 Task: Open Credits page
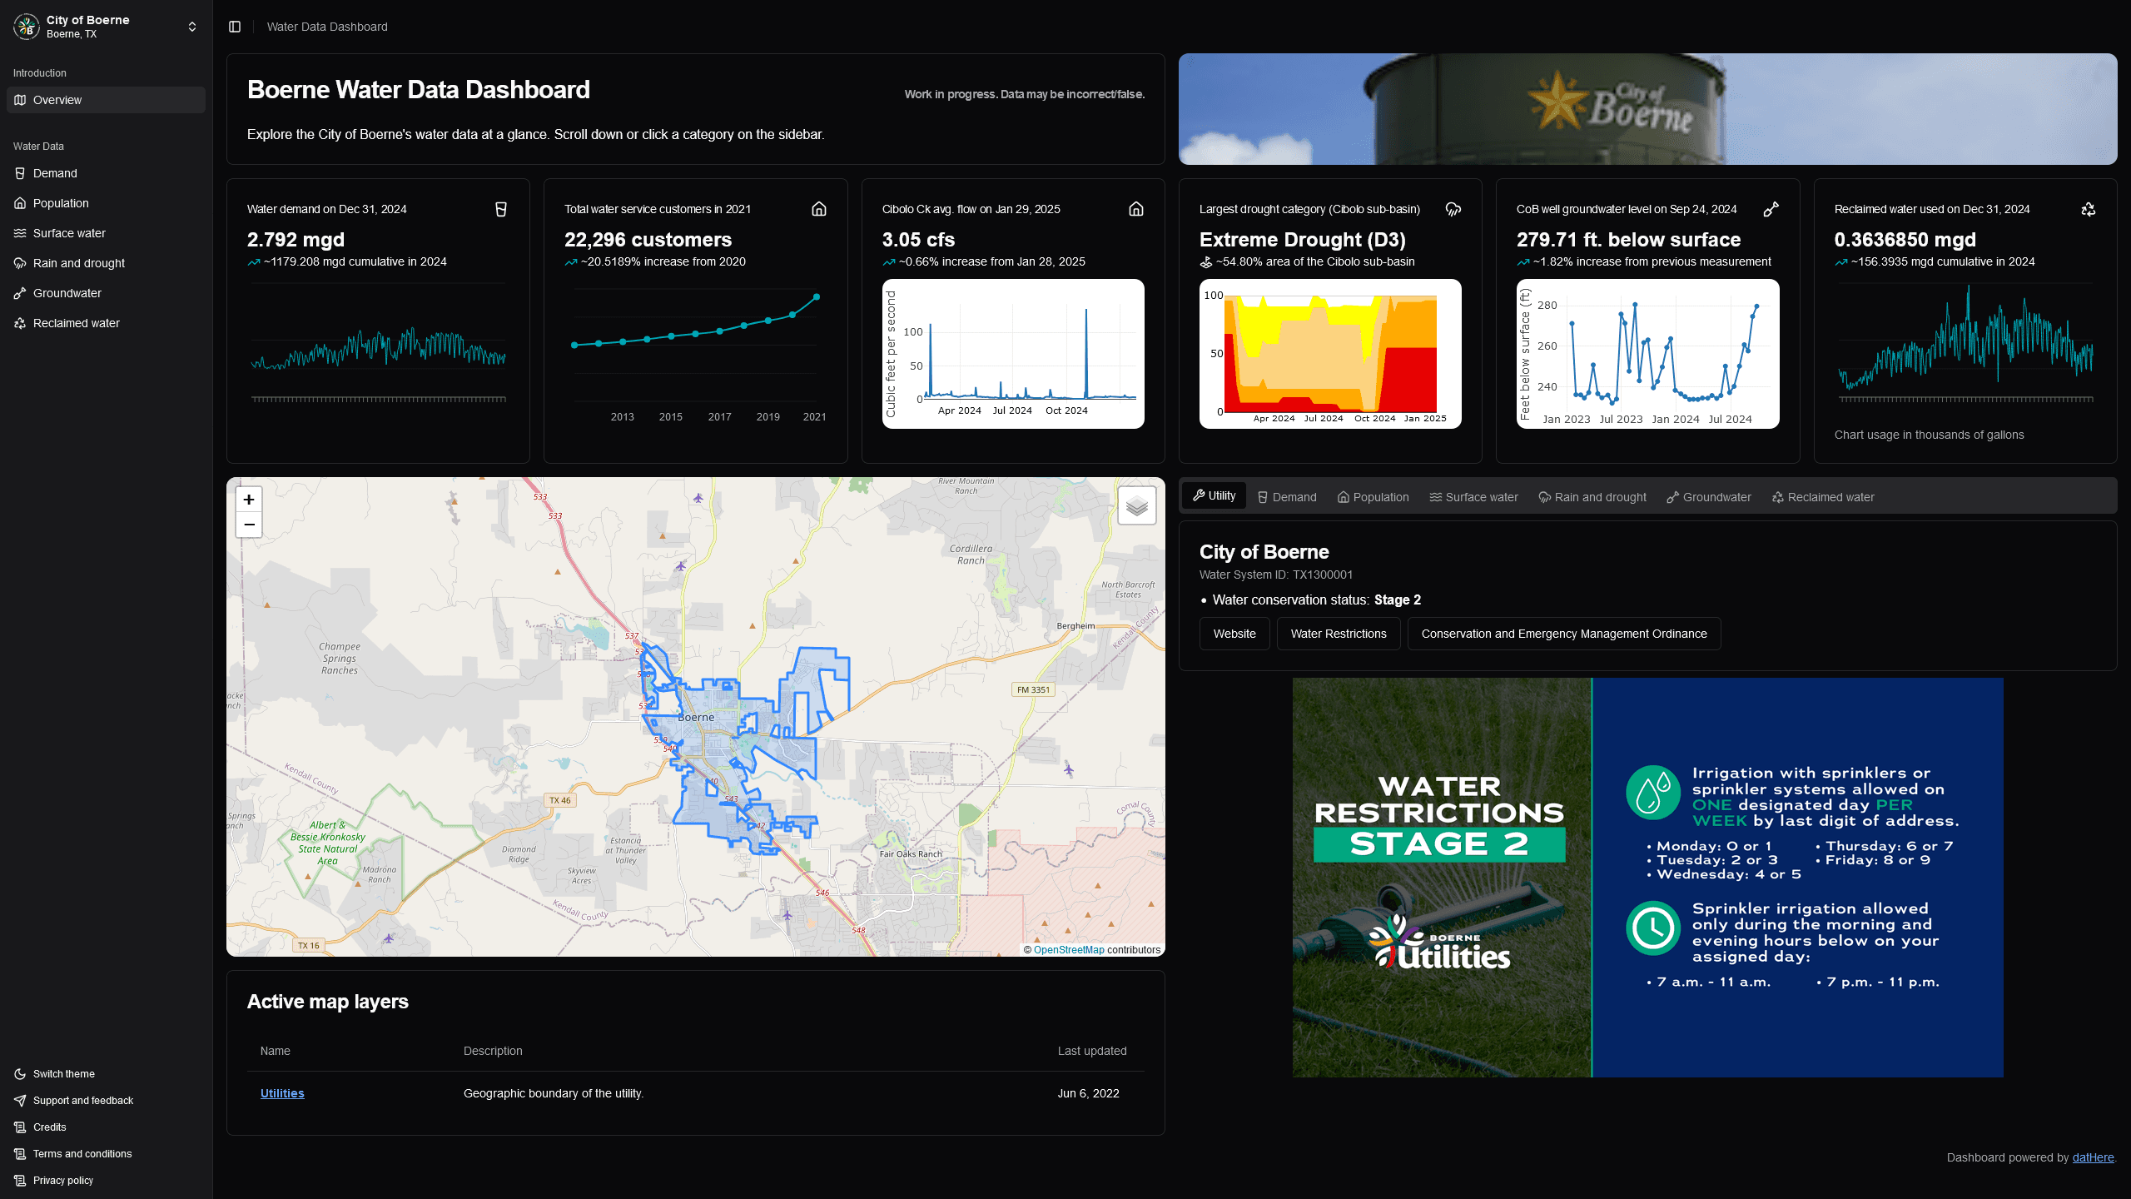pyautogui.click(x=106, y=1127)
